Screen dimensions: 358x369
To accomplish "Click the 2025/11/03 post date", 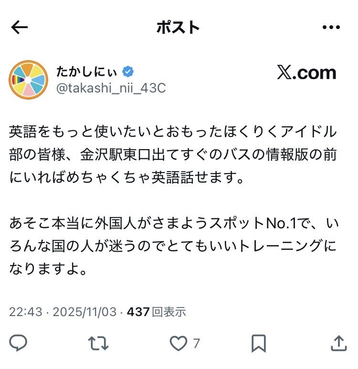I will click(x=84, y=312).
